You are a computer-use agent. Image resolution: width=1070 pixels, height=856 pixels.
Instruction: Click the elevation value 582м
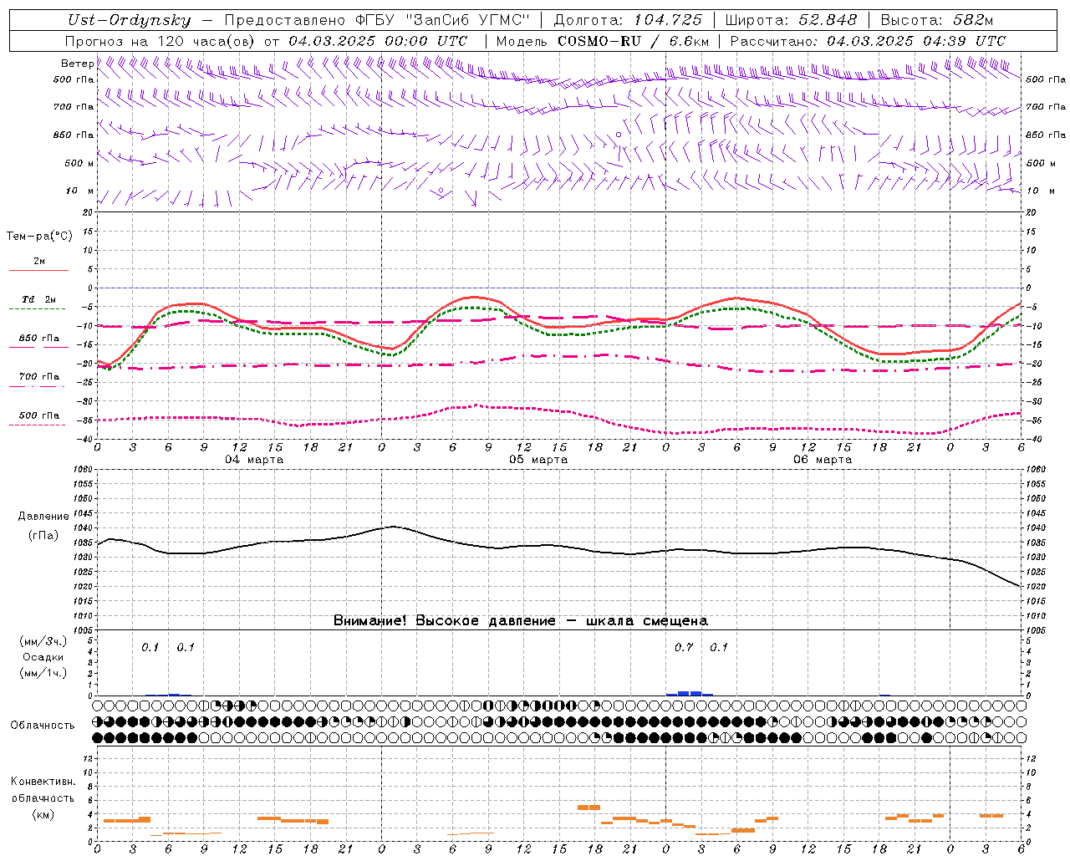tap(972, 21)
